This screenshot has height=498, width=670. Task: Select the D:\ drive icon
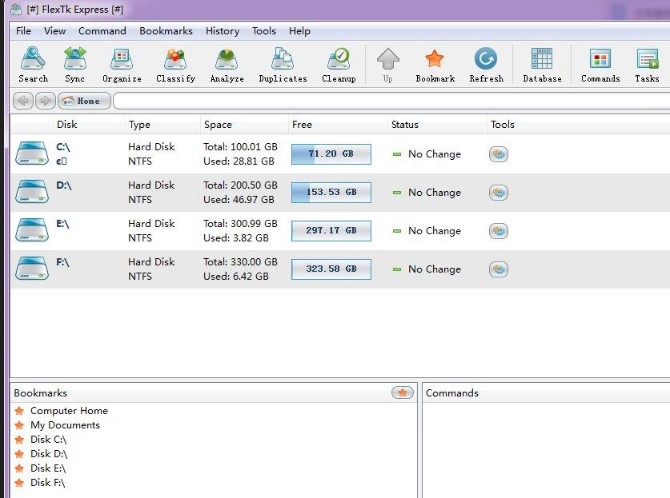pyautogui.click(x=32, y=192)
